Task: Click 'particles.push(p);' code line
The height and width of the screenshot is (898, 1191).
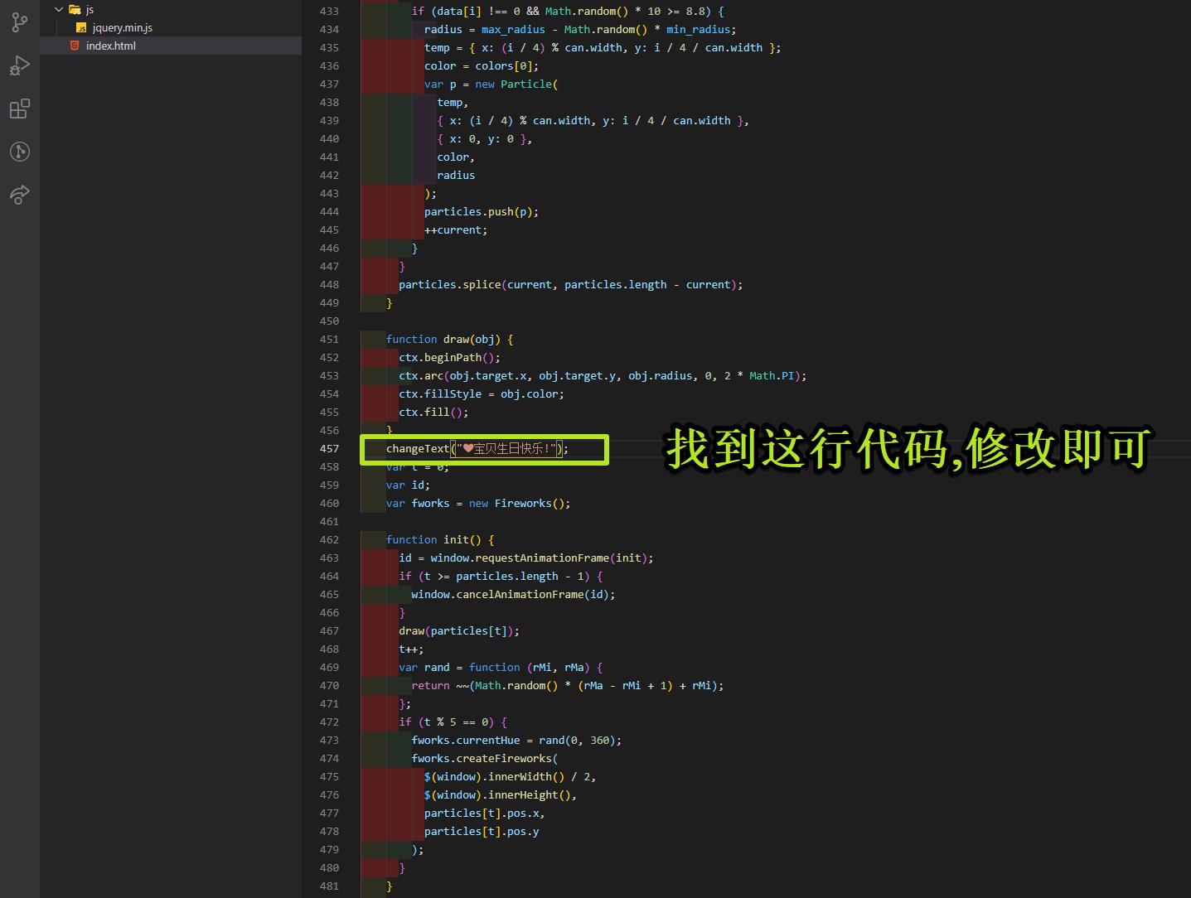Action: coord(482,211)
